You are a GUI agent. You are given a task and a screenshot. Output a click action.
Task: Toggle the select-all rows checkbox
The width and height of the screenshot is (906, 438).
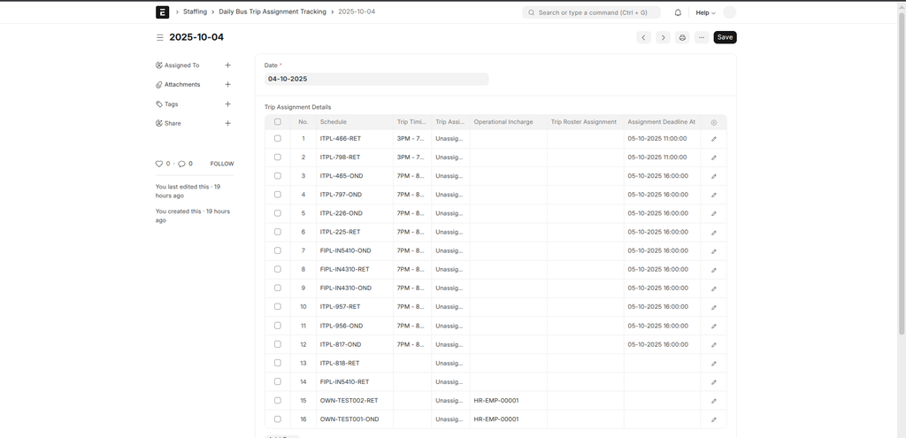coord(278,122)
